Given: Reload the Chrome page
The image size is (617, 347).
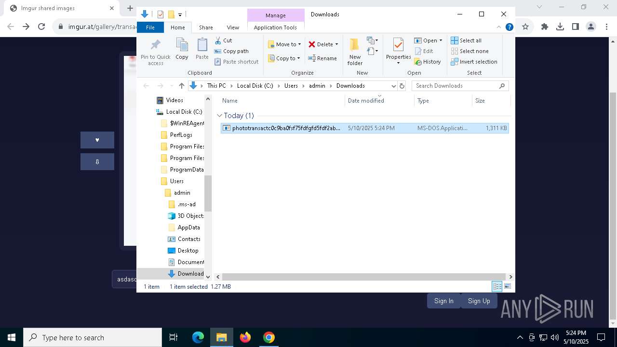Looking at the screenshot, I should [x=41, y=27].
